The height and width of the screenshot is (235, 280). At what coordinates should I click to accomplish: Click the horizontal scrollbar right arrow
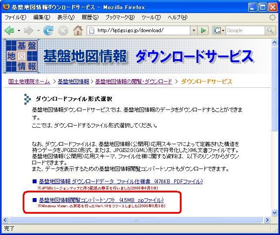point(267,220)
